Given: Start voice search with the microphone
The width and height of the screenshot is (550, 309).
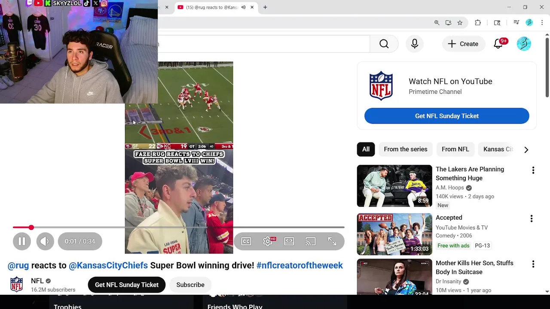Looking at the screenshot, I should click(x=415, y=44).
